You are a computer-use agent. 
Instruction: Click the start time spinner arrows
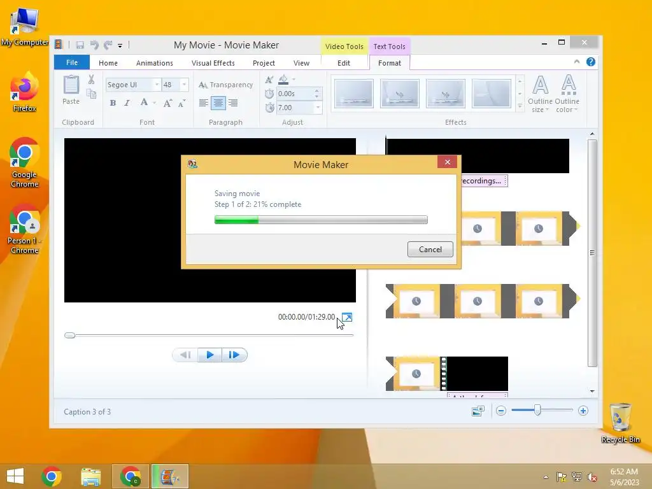[x=317, y=94]
